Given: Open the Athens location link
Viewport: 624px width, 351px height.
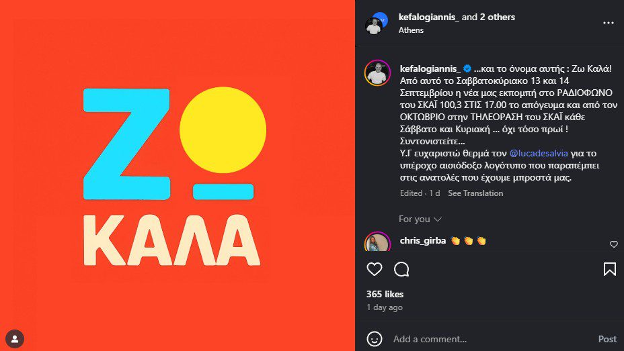Looking at the screenshot, I should (412, 30).
